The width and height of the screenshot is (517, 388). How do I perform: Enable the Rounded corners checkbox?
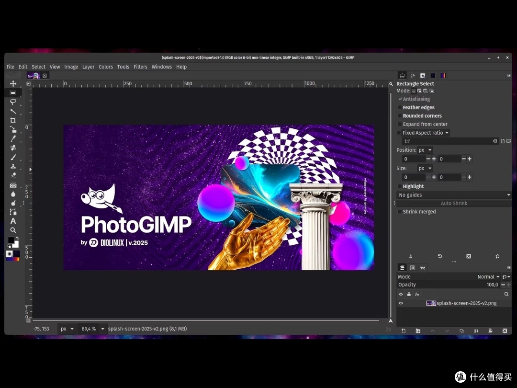point(400,116)
